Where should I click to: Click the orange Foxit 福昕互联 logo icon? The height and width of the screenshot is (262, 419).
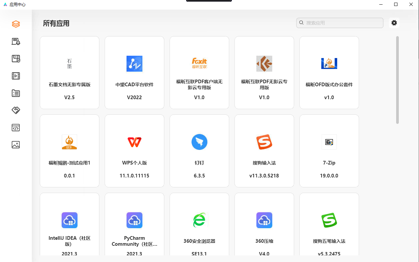click(199, 63)
